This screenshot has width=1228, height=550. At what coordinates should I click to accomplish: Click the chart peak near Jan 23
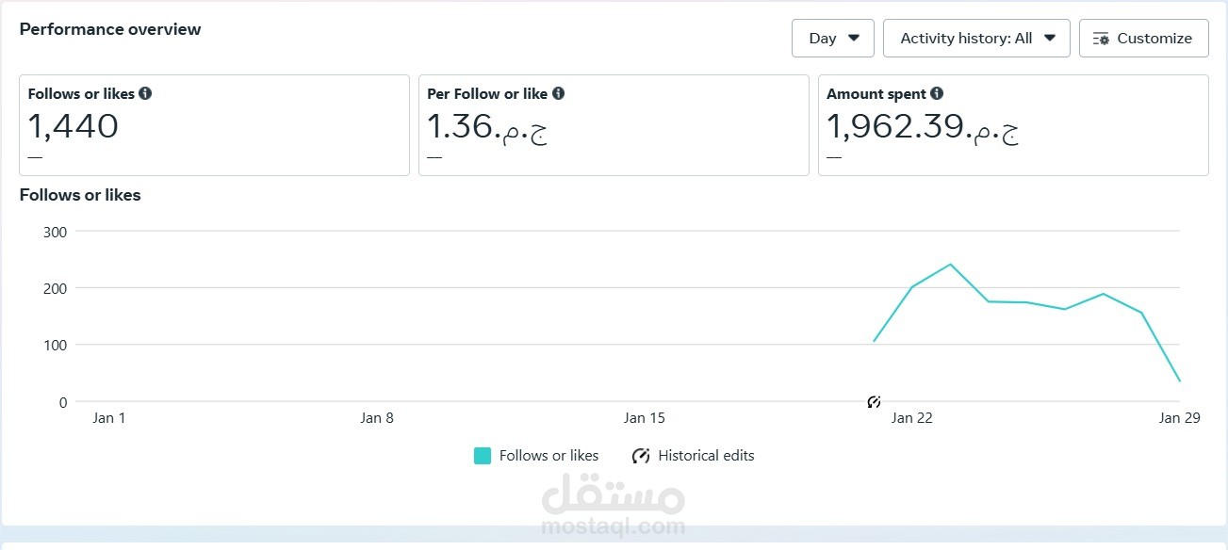(950, 264)
